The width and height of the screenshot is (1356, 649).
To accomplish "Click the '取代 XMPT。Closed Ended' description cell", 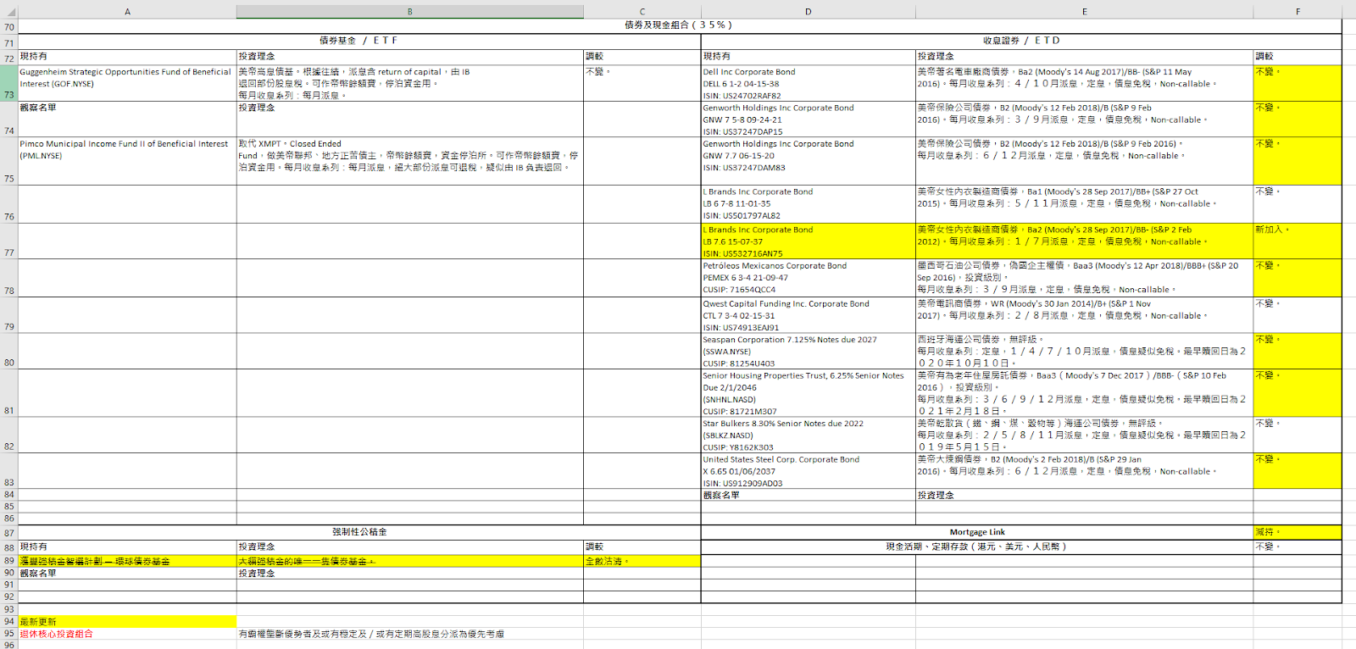I will [410, 161].
